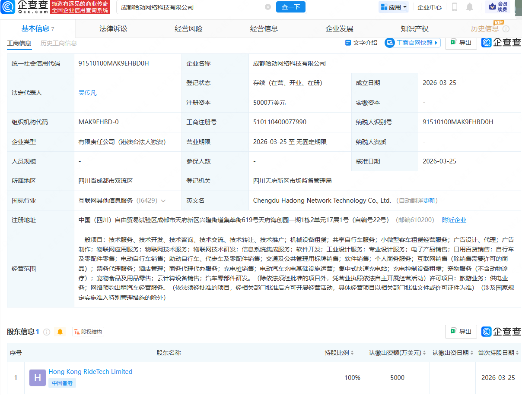Click the orange bell next to 股东信息
Viewport: 522px width, 395px height.
60,332
